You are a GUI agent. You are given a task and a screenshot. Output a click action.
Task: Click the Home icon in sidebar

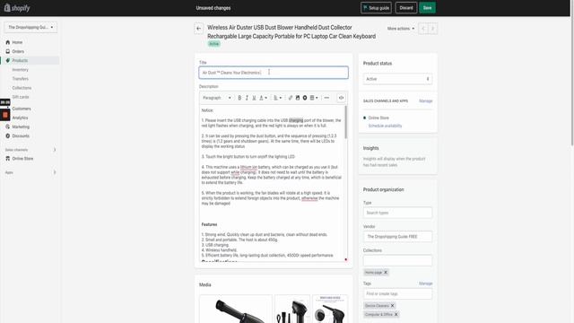point(8,42)
